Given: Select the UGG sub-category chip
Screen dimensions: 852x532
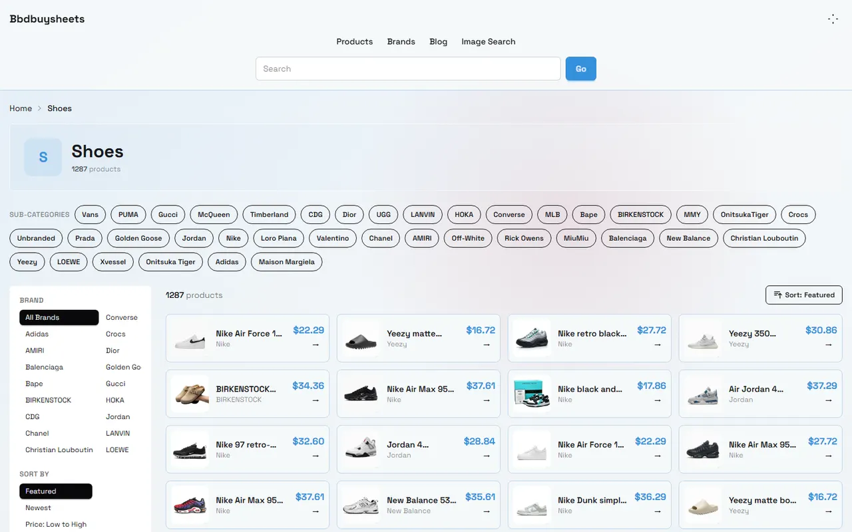Looking at the screenshot, I should (383, 215).
